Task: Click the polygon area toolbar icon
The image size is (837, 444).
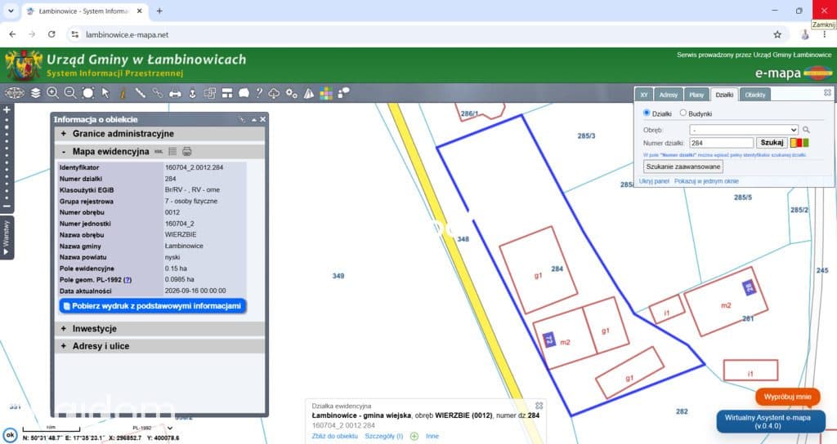Action: [x=244, y=93]
